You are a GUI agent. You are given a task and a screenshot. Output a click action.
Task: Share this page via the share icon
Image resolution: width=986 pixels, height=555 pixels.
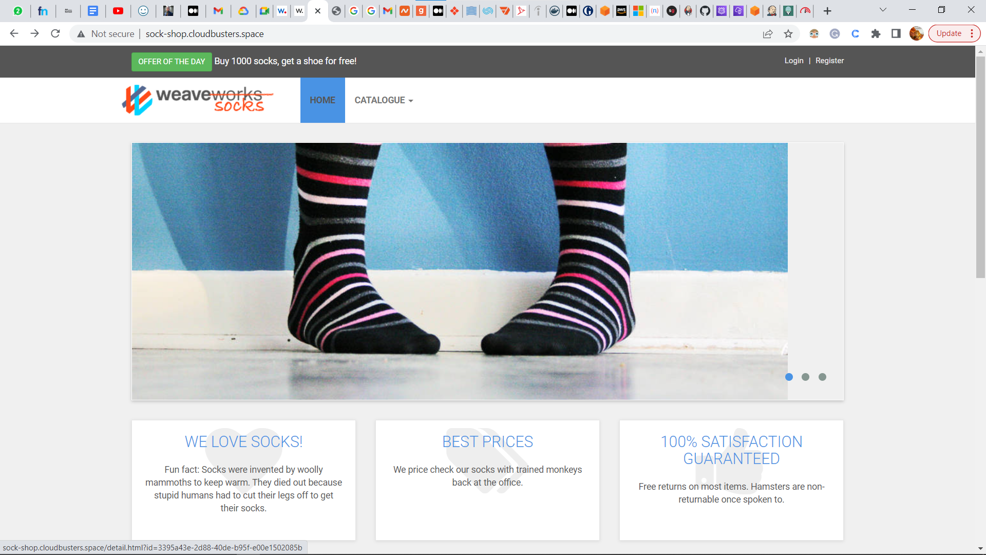click(768, 34)
